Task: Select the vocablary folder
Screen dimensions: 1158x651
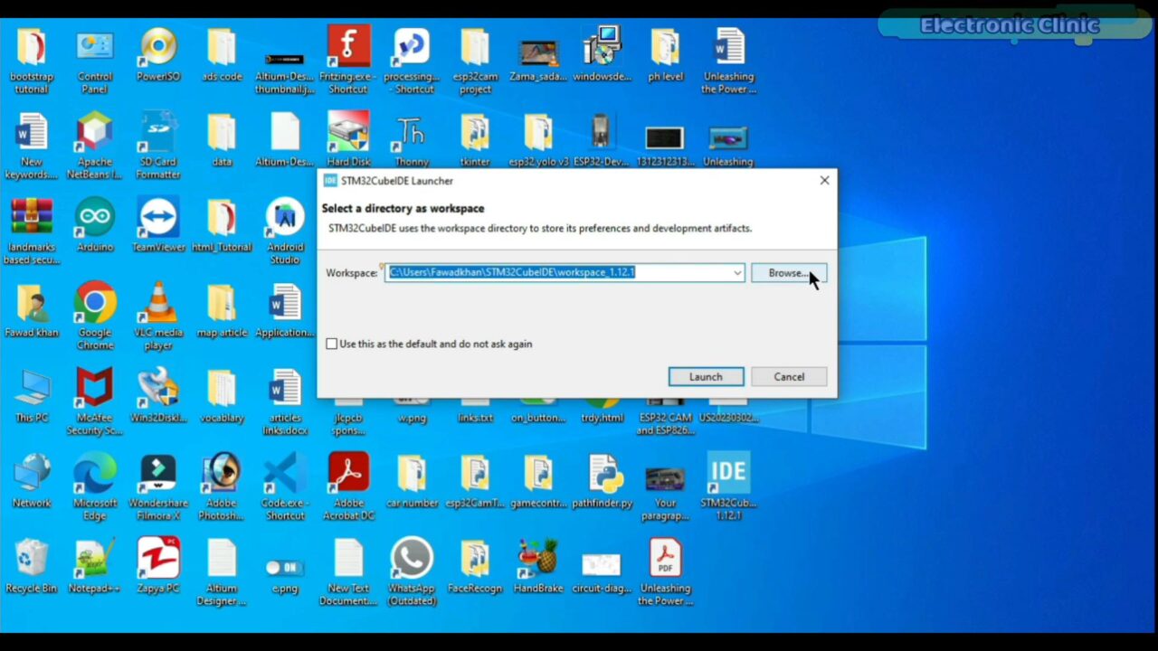Action: pos(222,395)
